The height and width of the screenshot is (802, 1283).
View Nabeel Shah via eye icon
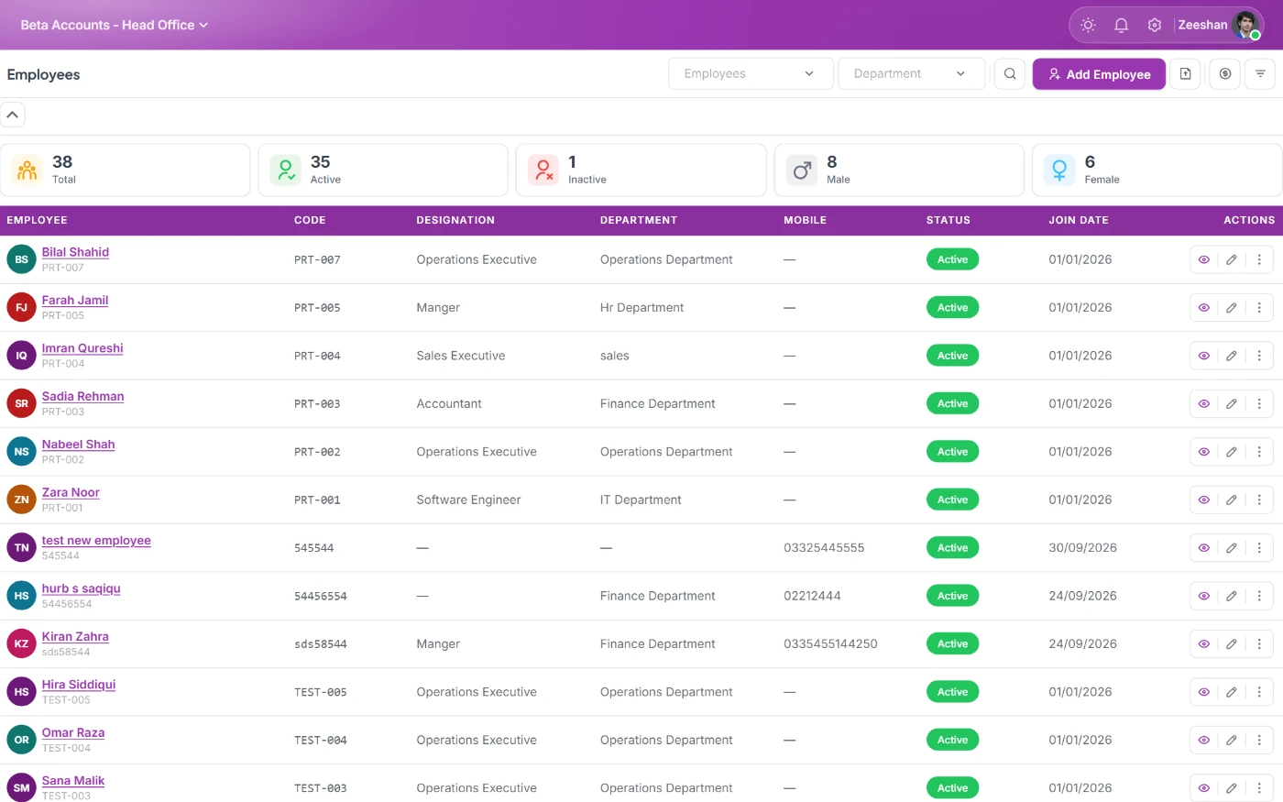pos(1204,452)
